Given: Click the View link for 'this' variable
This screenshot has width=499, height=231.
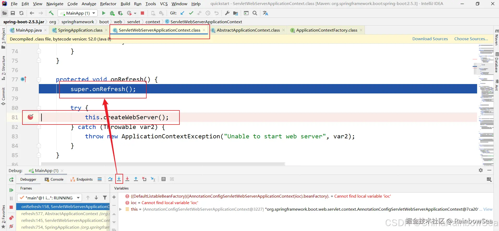Looking at the screenshot, I should click(488, 209).
